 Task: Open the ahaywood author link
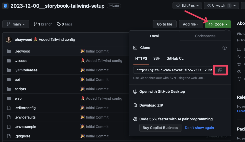coord(23,40)
